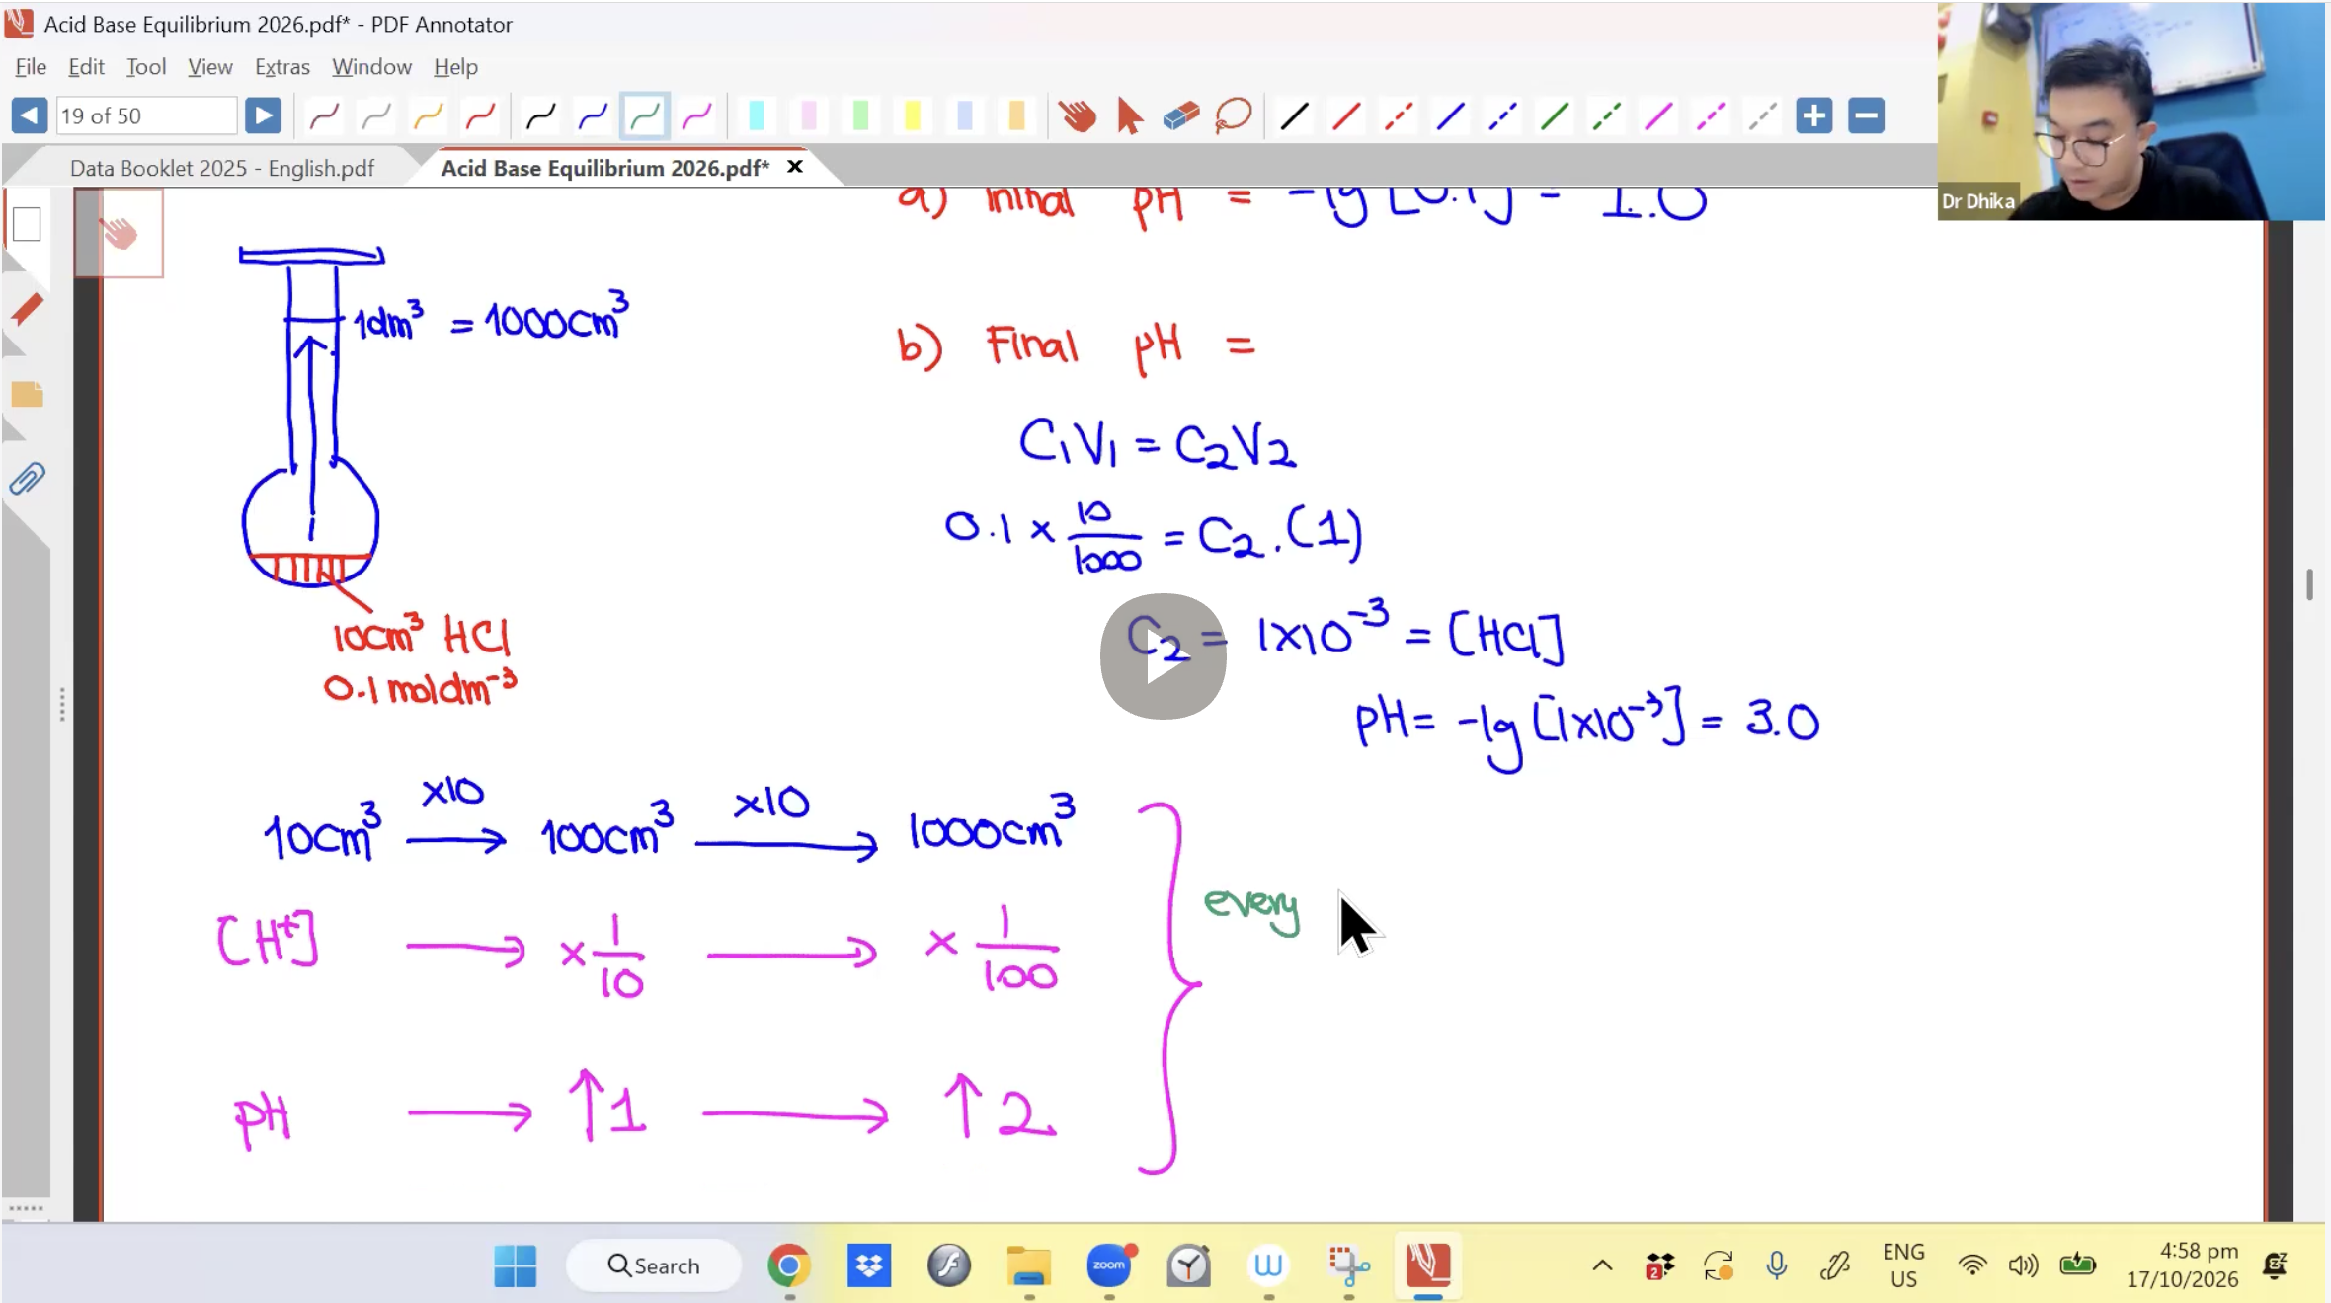Select the dark blue pen tool
Viewport: 2331px width, 1303px height.
(x=593, y=116)
